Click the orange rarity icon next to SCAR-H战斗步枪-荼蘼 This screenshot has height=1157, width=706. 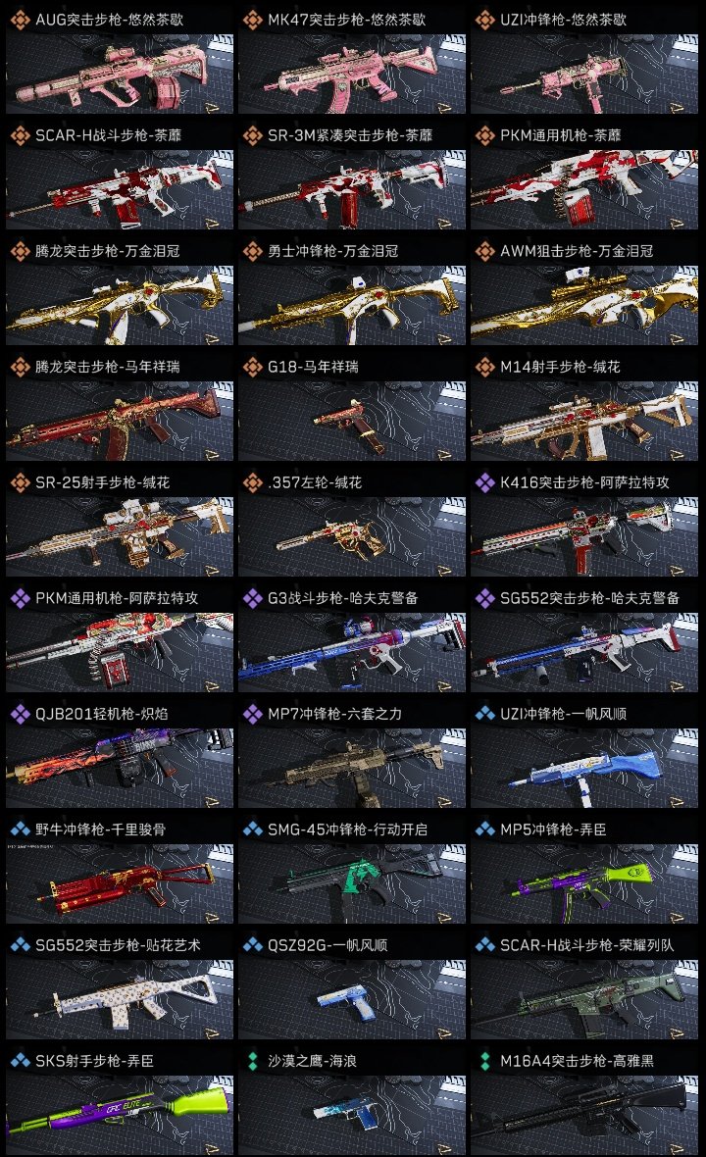pos(20,135)
